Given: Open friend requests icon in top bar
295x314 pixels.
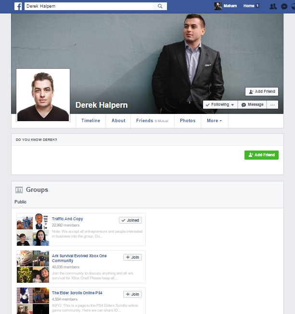Looking at the screenshot, I should point(273,6).
